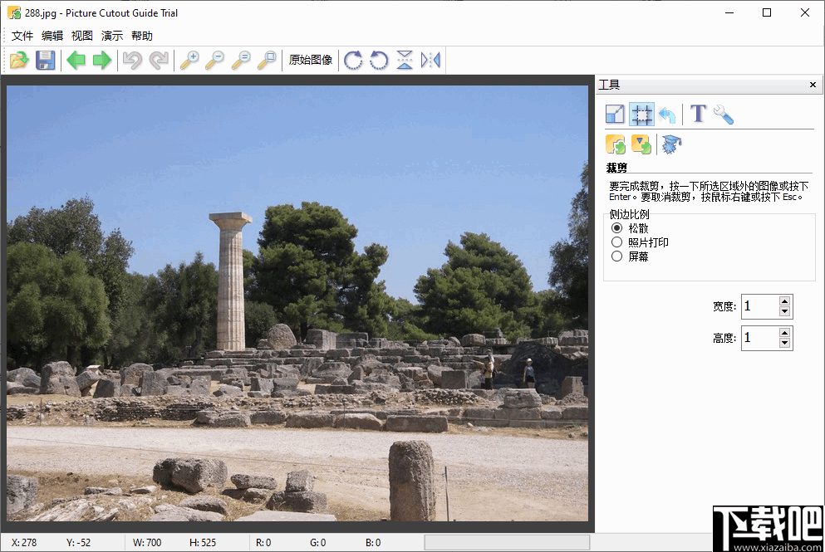Decrease 宽度 value with down arrow
This screenshot has width=825, height=552.
pyautogui.click(x=784, y=311)
